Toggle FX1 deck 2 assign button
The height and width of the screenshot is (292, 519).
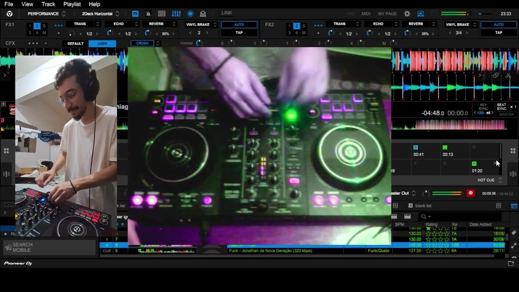(37, 26)
